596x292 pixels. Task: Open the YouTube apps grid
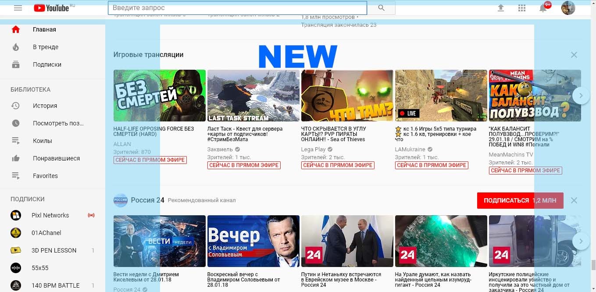(521, 8)
